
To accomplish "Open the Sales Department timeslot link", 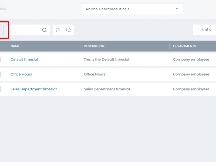I will (x=34, y=89).
